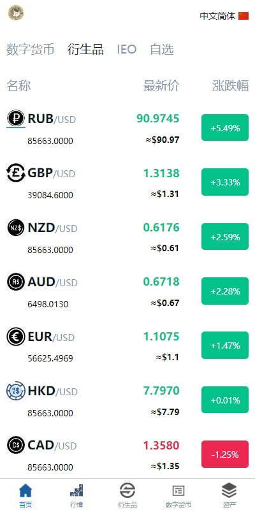Click the CAD dollar coin icon

(x=16, y=445)
